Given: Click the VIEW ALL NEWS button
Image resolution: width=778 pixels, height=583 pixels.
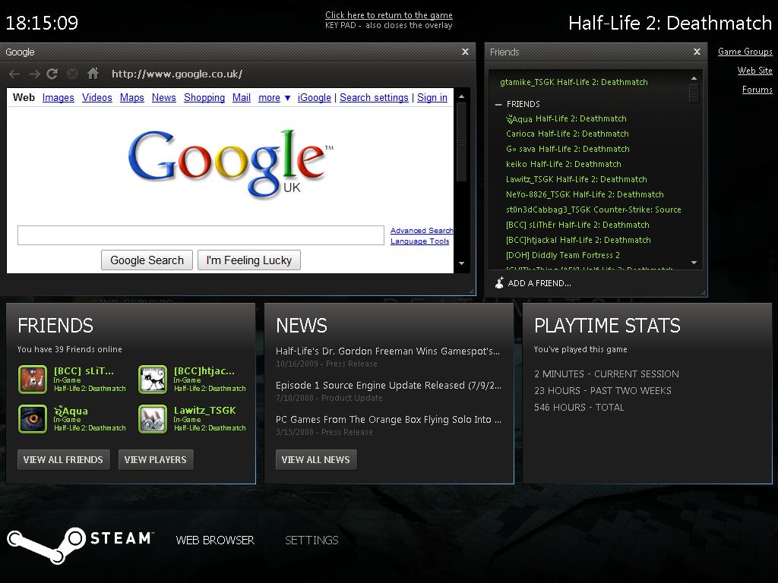Looking at the screenshot, I should coord(315,459).
